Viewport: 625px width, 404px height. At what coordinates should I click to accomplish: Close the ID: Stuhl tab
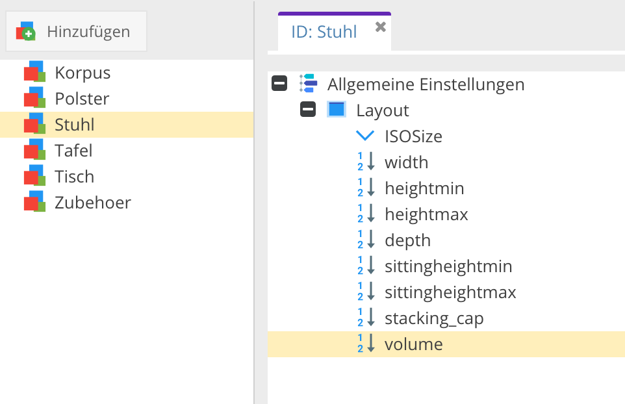[381, 27]
